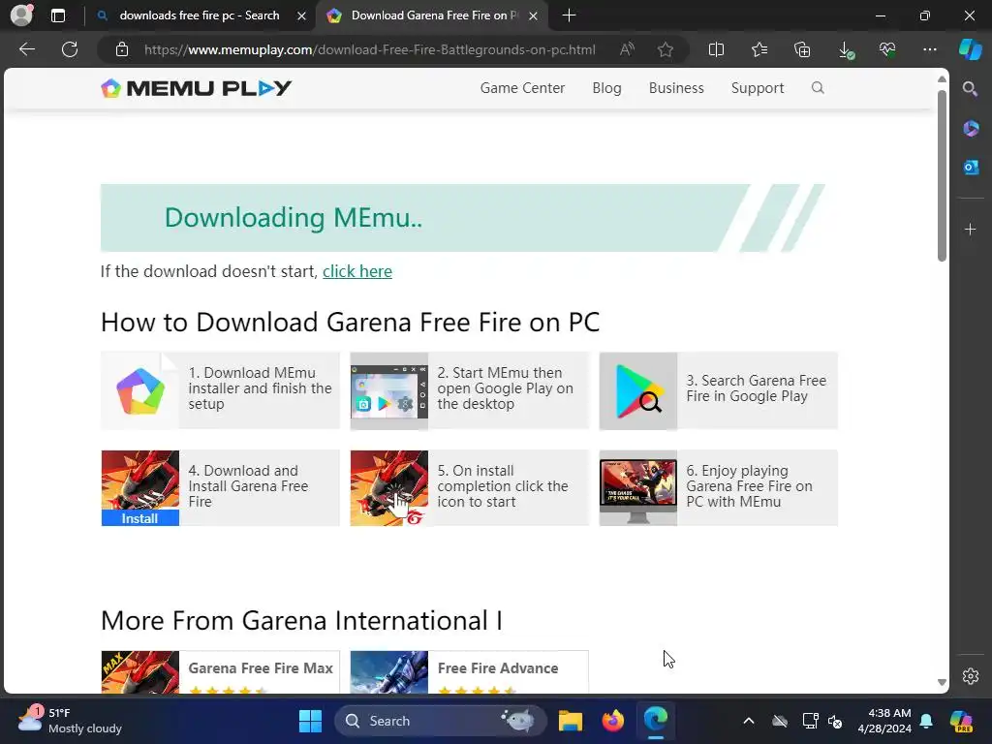Switch to the downloads free fire pc search tab
This screenshot has width=992, height=744.
[200, 15]
